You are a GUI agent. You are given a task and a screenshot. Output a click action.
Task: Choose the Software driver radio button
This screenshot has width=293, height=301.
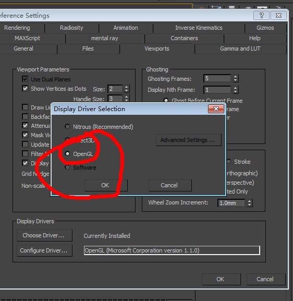point(67,167)
